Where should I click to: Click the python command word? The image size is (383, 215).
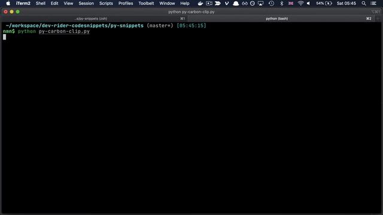click(x=26, y=32)
